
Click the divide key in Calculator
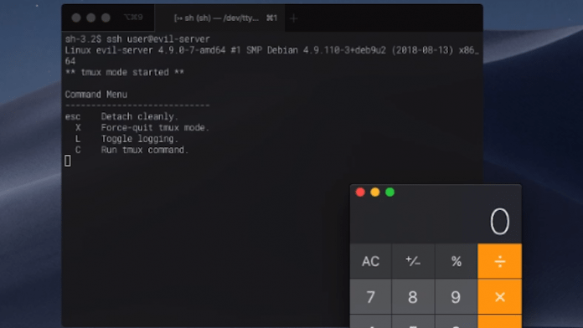click(500, 261)
